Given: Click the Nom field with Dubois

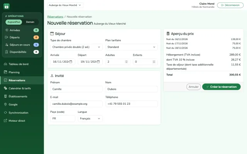Looking at the screenshot, I should pyautogui.click(x=131, y=89).
